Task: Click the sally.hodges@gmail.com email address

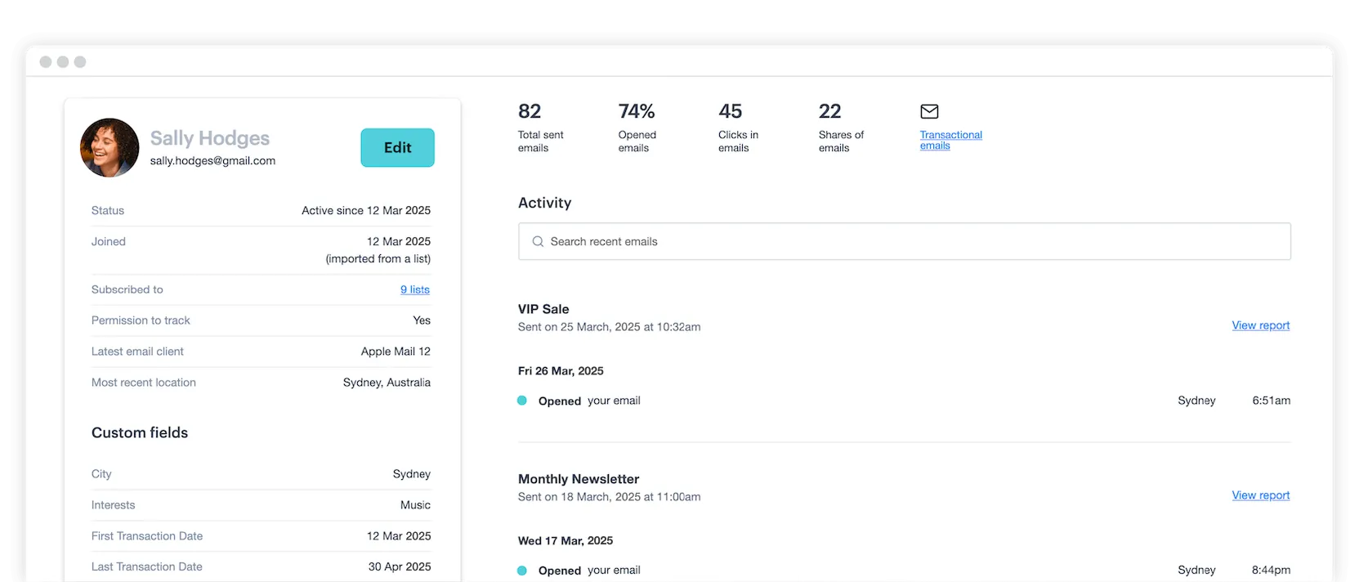Action: pyautogui.click(x=212, y=161)
